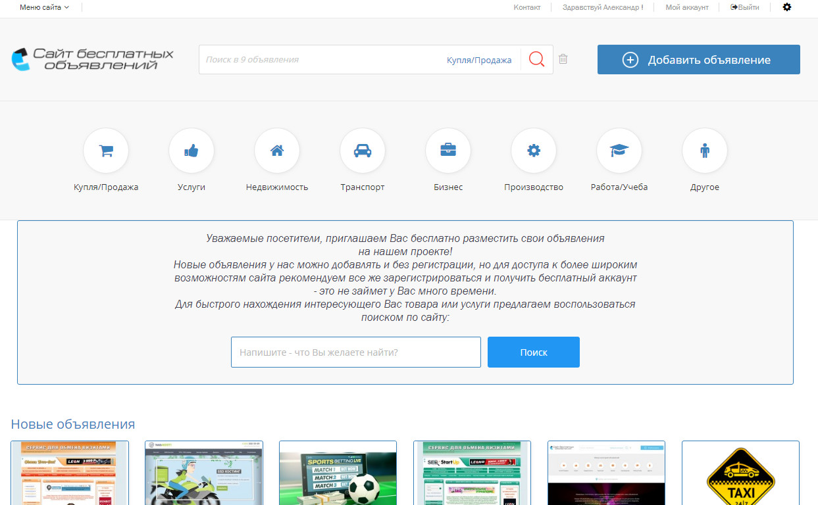Open the settings gear in top bar
Image resolution: width=818 pixels, height=505 pixels.
(x=787, y=7)
